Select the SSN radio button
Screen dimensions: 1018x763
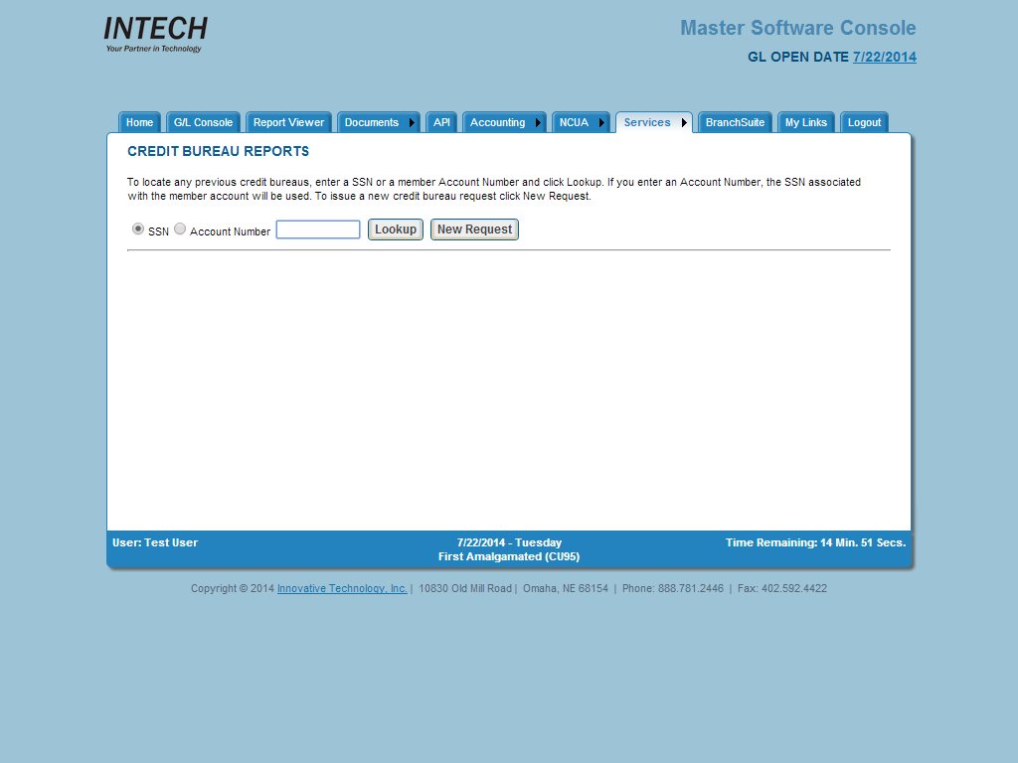[138, 229]
